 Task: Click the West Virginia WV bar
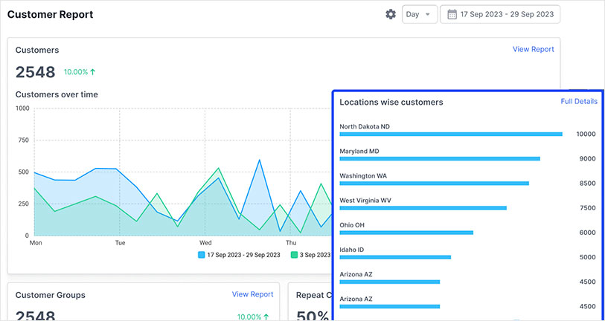tap(423, 208)
